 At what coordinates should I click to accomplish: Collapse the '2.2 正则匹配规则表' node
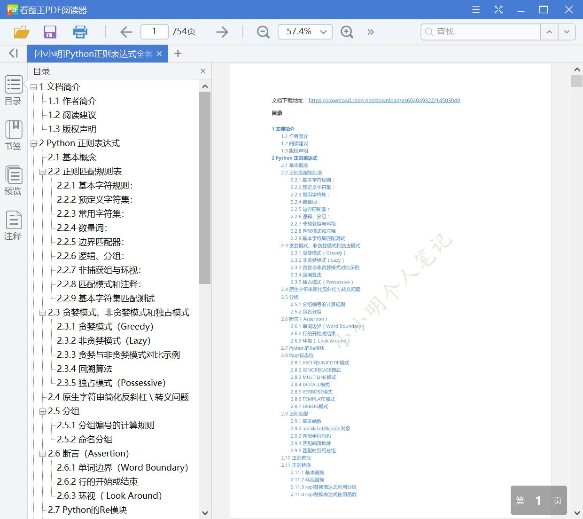[x=42, y=171]
